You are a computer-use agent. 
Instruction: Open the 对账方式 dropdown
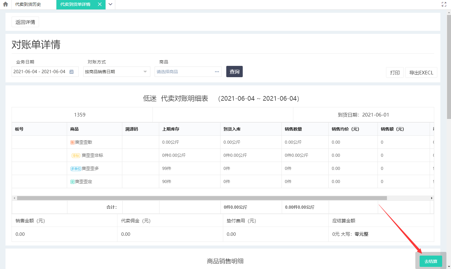(117, 72)
